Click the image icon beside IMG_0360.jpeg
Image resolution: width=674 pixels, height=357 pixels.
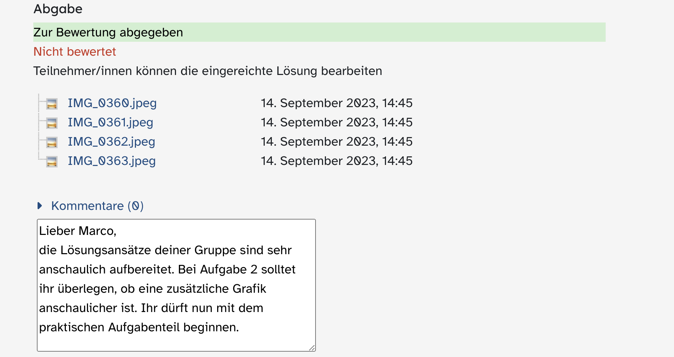tap(52, 104)
